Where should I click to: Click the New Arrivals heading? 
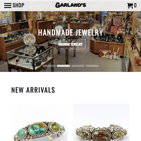(33, 90)
